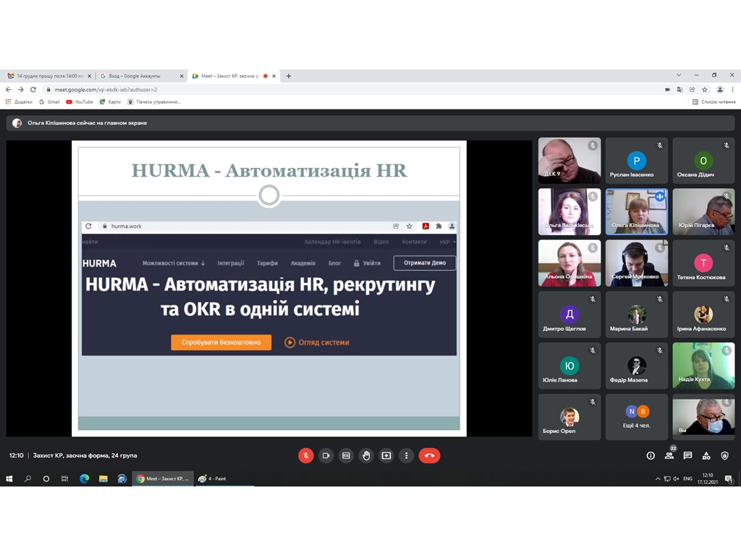The width and height of the screenshot is (741, 556).
Task: Click the translate page icon
Action: click(679, 89)
